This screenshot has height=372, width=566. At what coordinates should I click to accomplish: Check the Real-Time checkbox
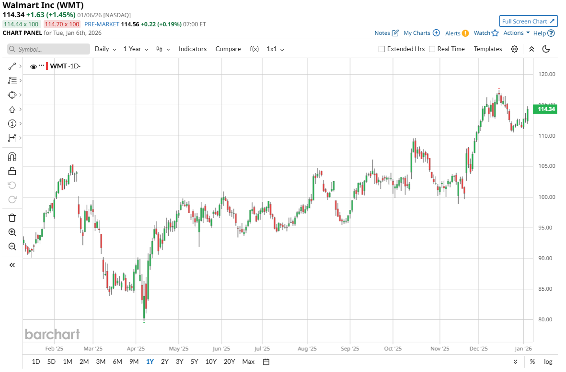pyautogui.click(x=432, y=49)
